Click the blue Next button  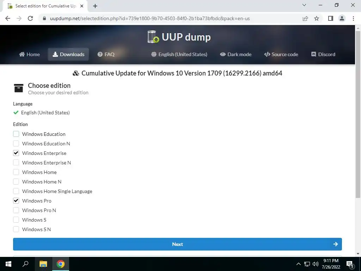(177, 244)
